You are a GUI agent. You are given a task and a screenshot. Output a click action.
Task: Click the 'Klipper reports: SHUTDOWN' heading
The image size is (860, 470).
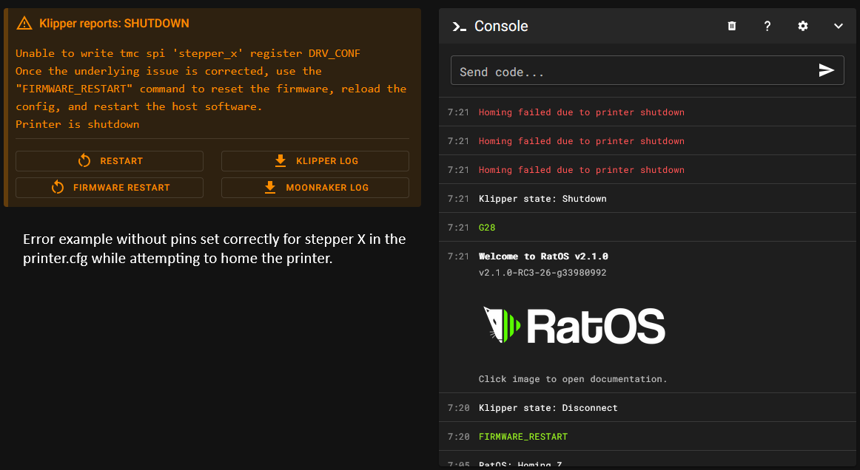point(114,24)
